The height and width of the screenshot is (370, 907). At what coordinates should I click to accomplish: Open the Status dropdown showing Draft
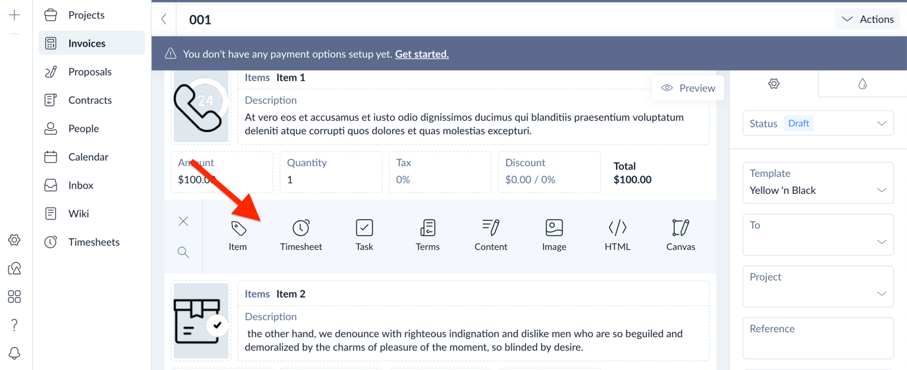[x=817, y=124]
